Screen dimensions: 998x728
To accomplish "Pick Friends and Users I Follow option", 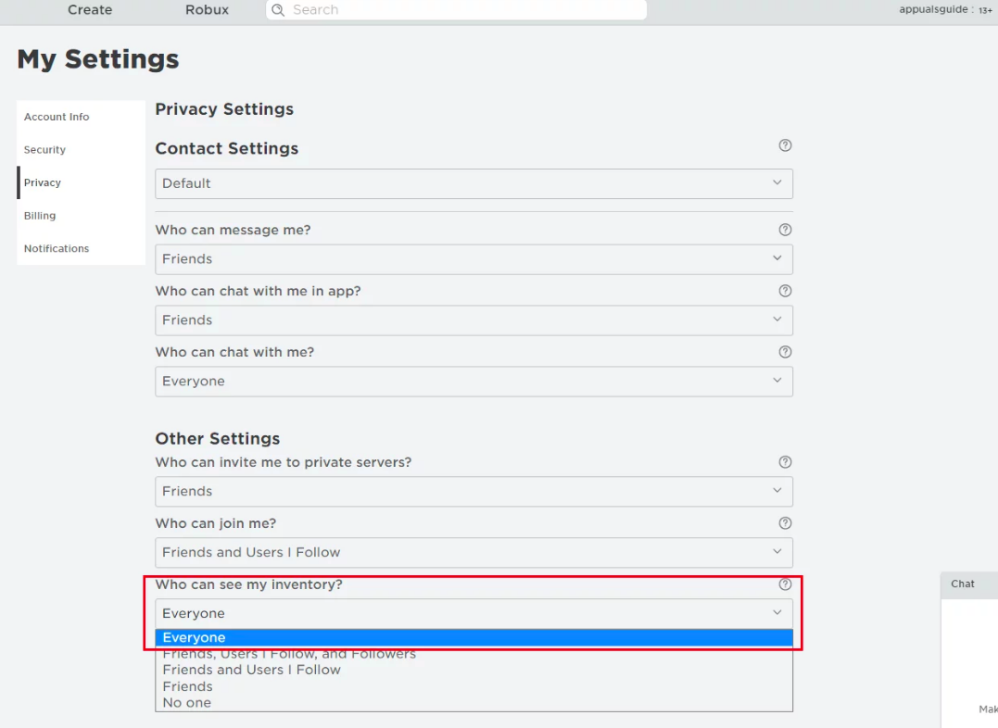I will (x=251, y=670).
